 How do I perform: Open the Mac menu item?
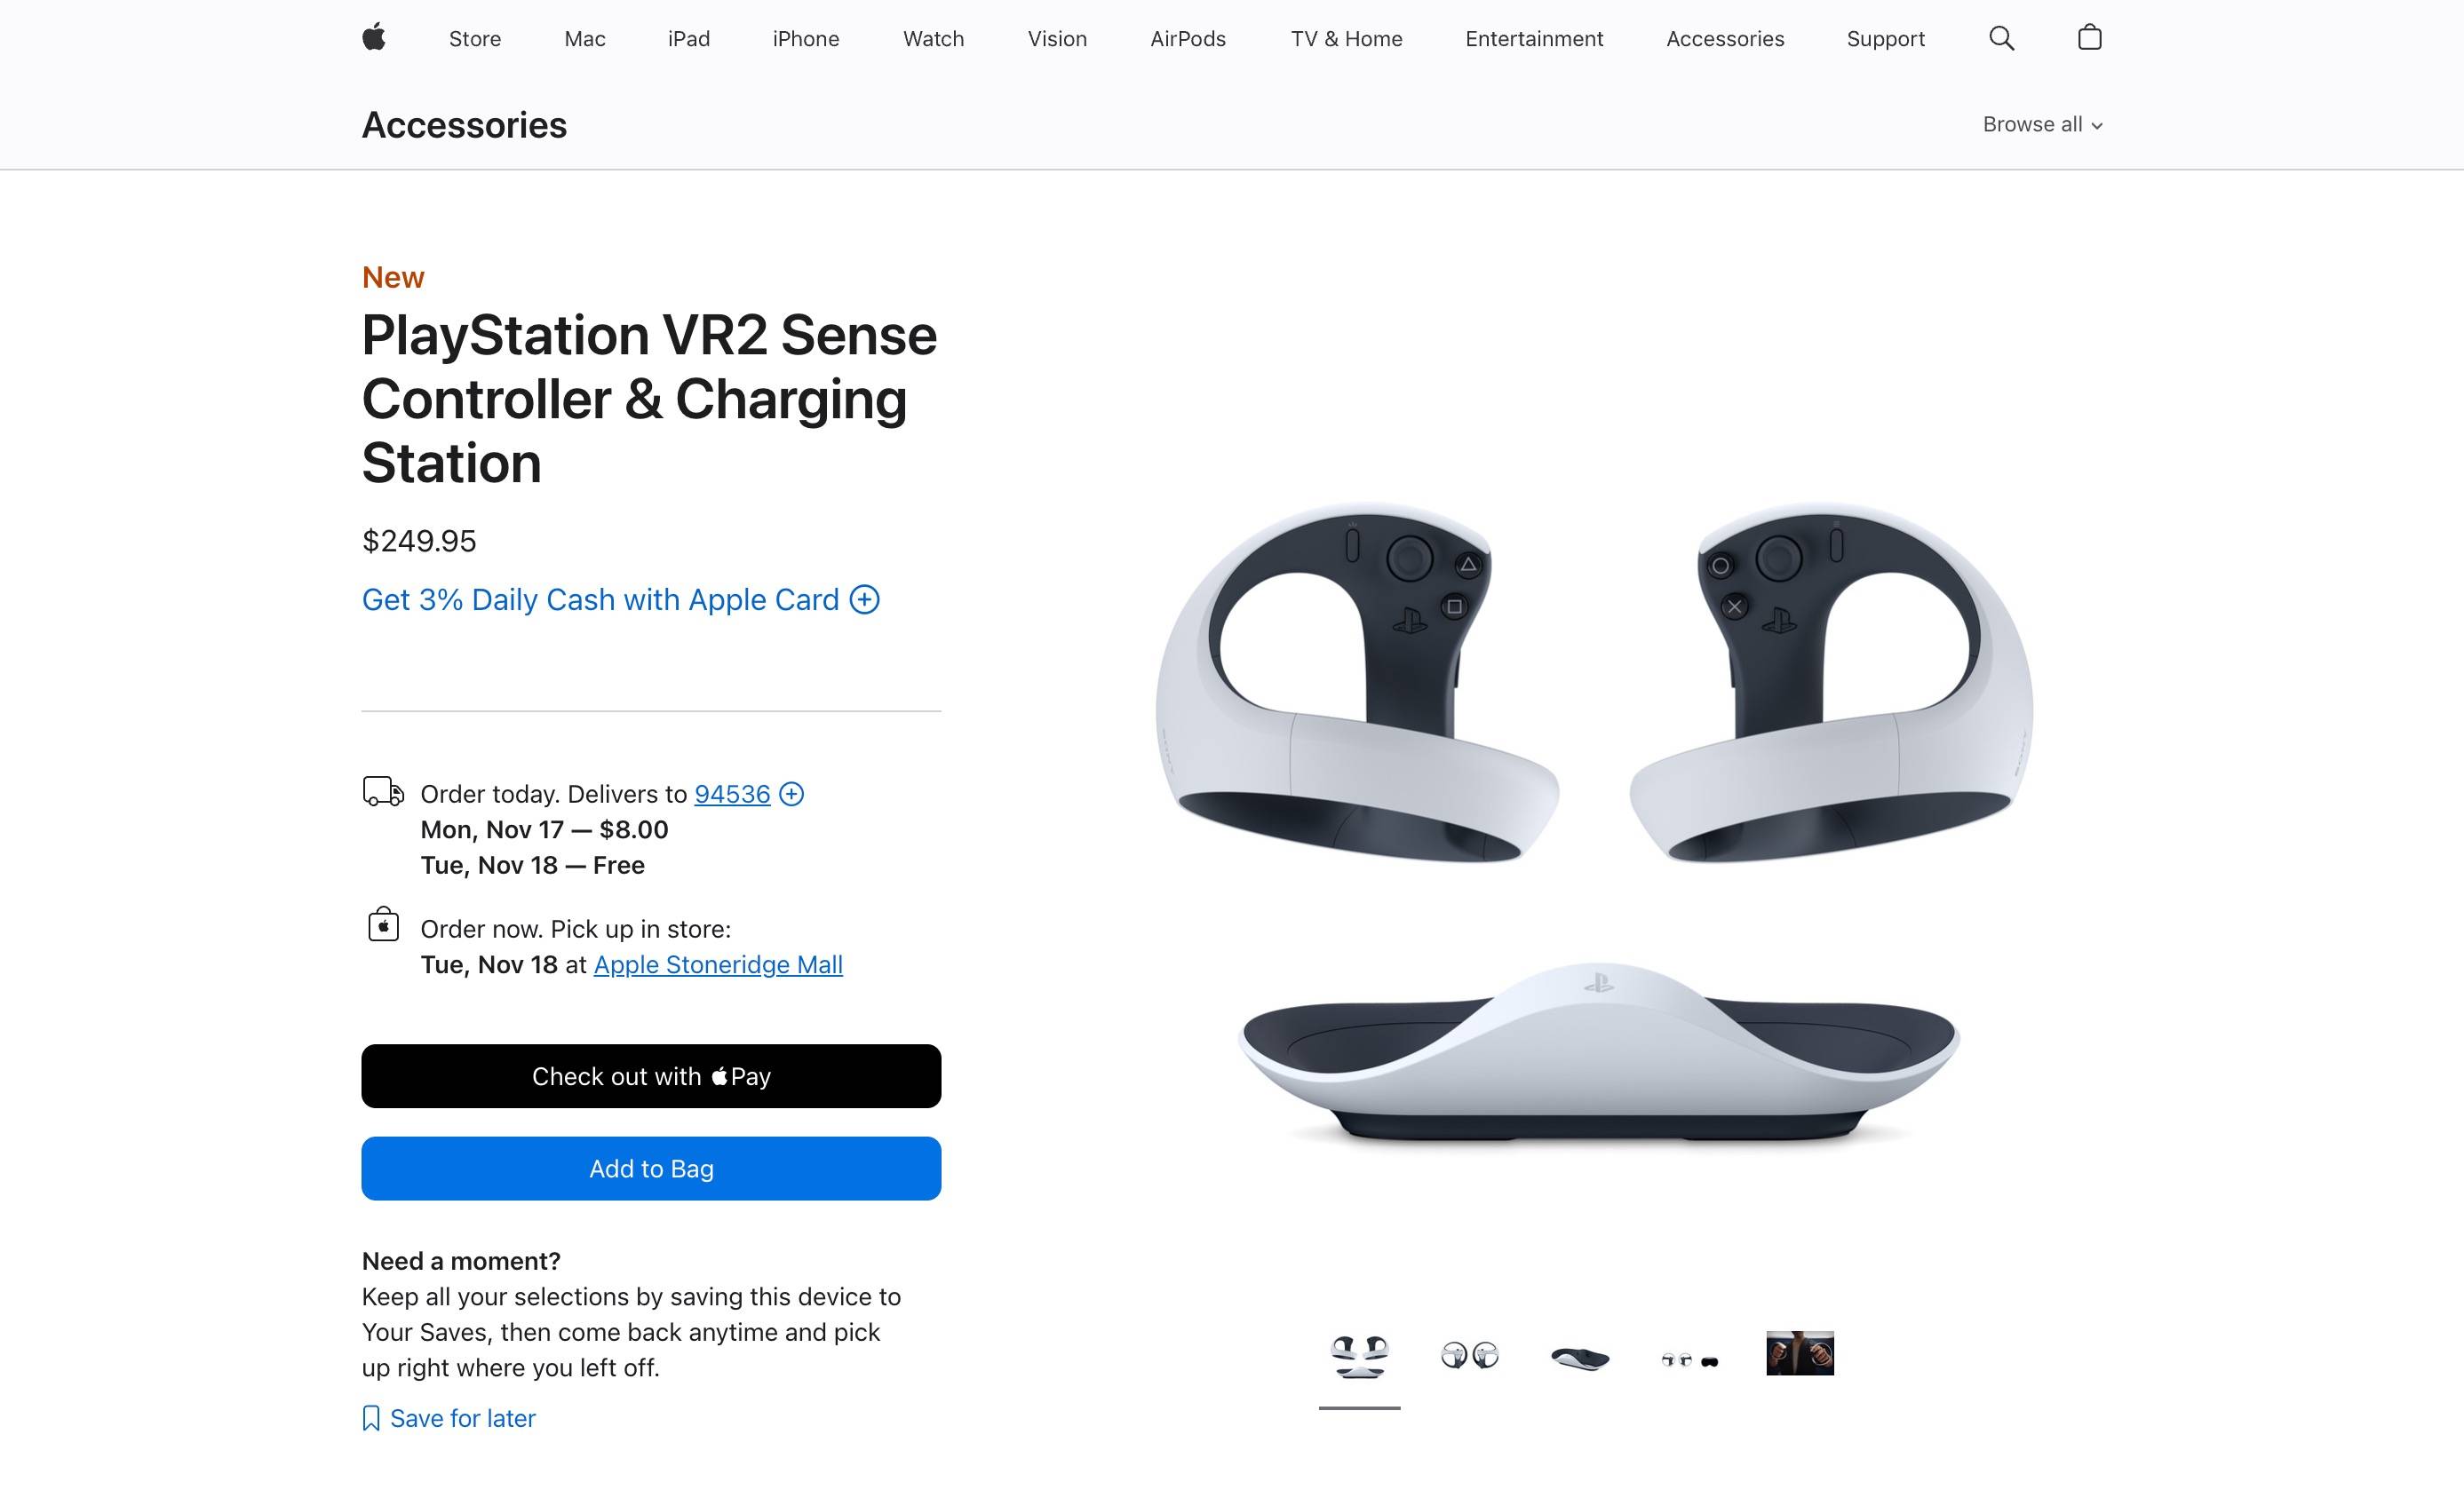(x=585, y=39)
